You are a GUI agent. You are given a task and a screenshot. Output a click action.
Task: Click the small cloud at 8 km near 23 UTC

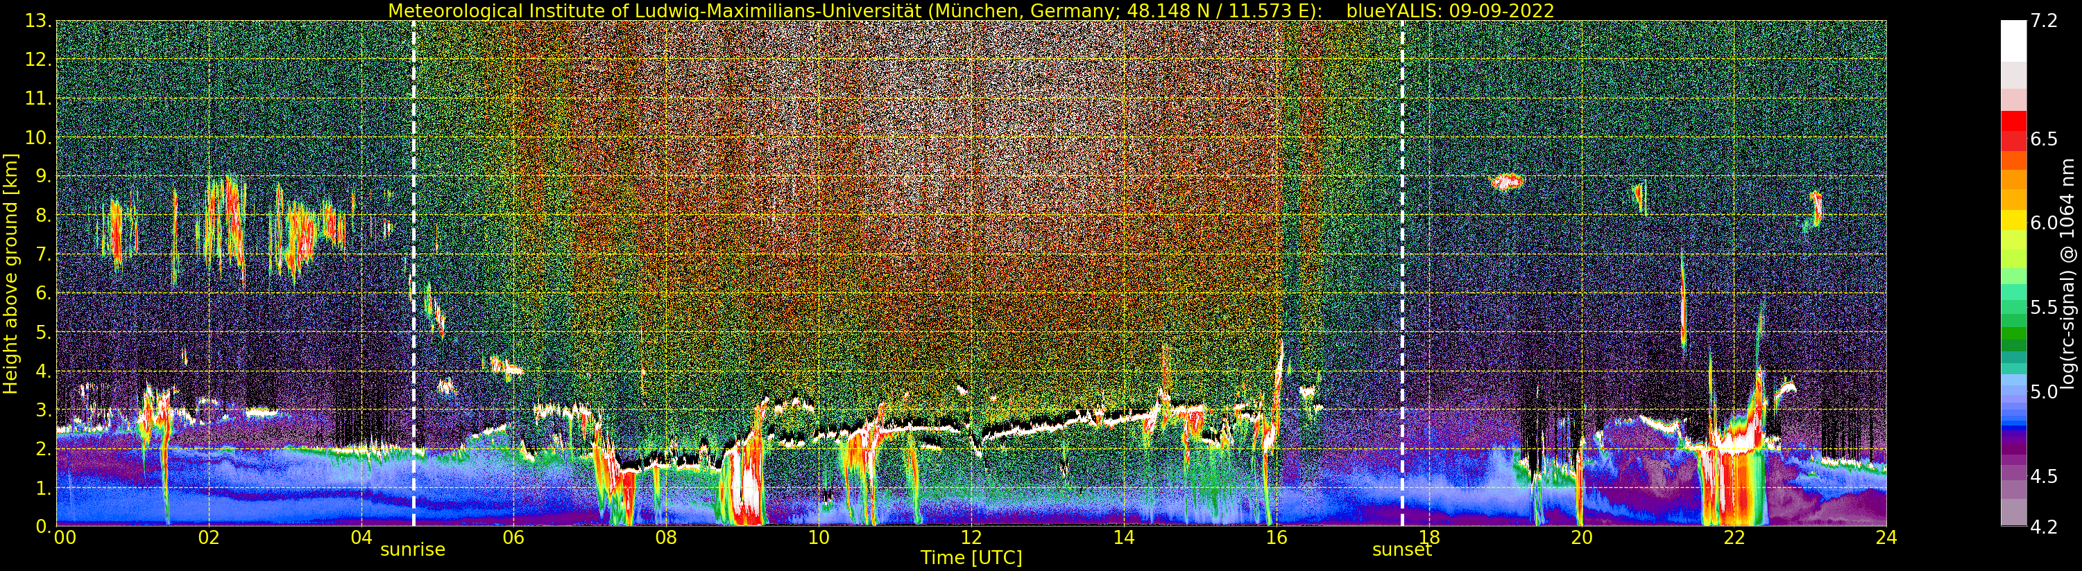[x=1816, y=209]
